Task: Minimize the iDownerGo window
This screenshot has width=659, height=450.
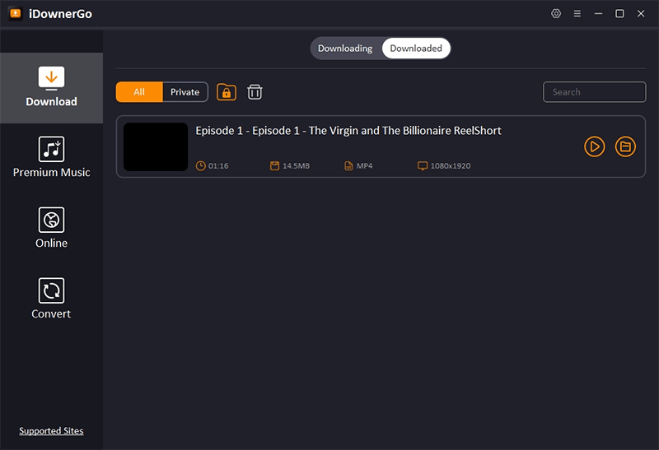Action: [x=599, y=13]
